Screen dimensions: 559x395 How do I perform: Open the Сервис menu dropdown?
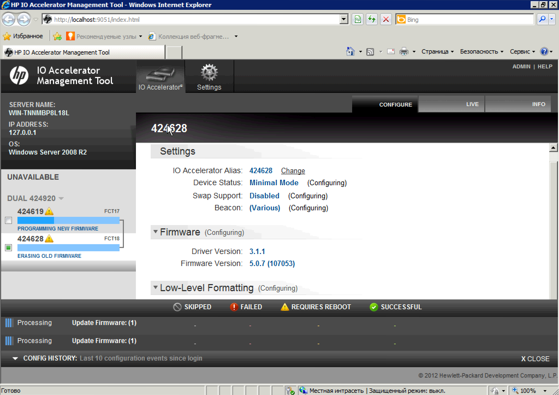(522, 51)
